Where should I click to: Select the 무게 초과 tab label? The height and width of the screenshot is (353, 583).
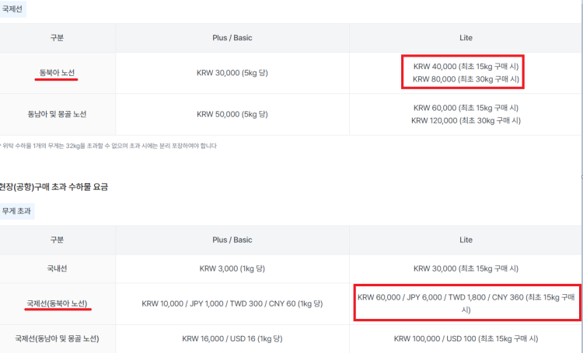[16, 211]
